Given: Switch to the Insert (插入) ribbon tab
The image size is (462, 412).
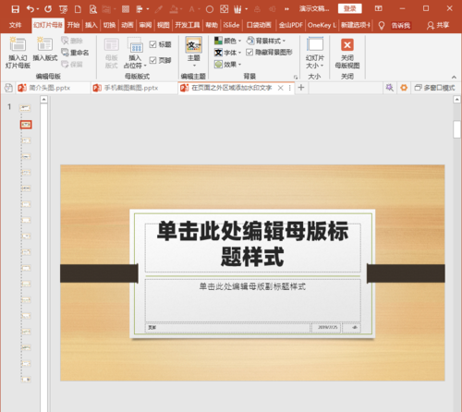Looking at the screenshot, I should [x=91, y=25].
